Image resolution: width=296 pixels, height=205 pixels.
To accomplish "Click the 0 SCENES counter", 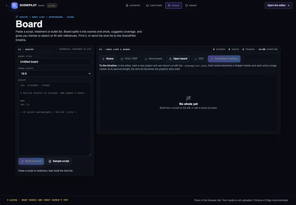I will coord(219,49).
